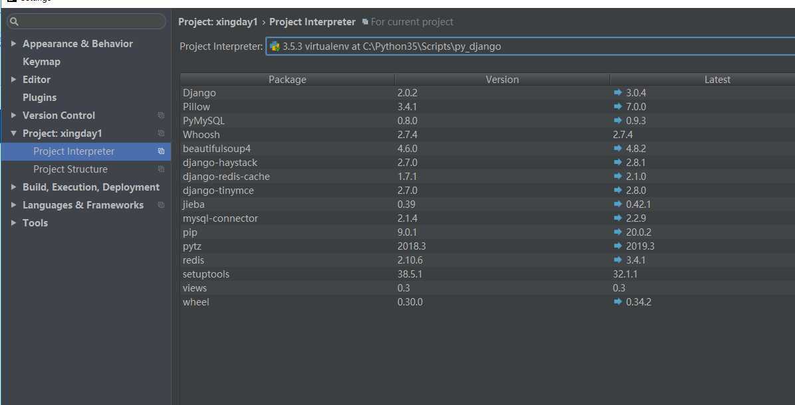795x405 pixels.
Task: Focus the settings search field
Action: pyautogui.click(x=86, y=21)
